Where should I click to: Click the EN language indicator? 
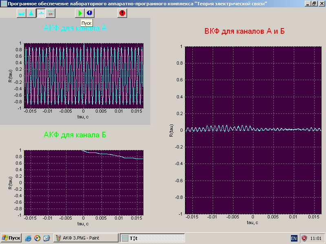pos(294,238)
